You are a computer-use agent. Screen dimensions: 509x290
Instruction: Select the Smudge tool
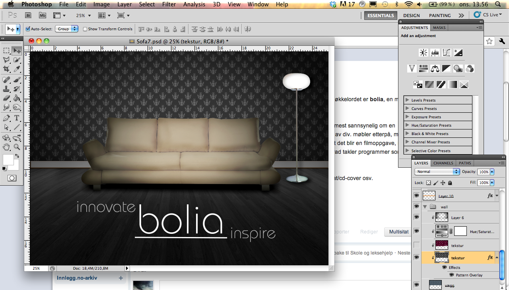pos(7,107)
